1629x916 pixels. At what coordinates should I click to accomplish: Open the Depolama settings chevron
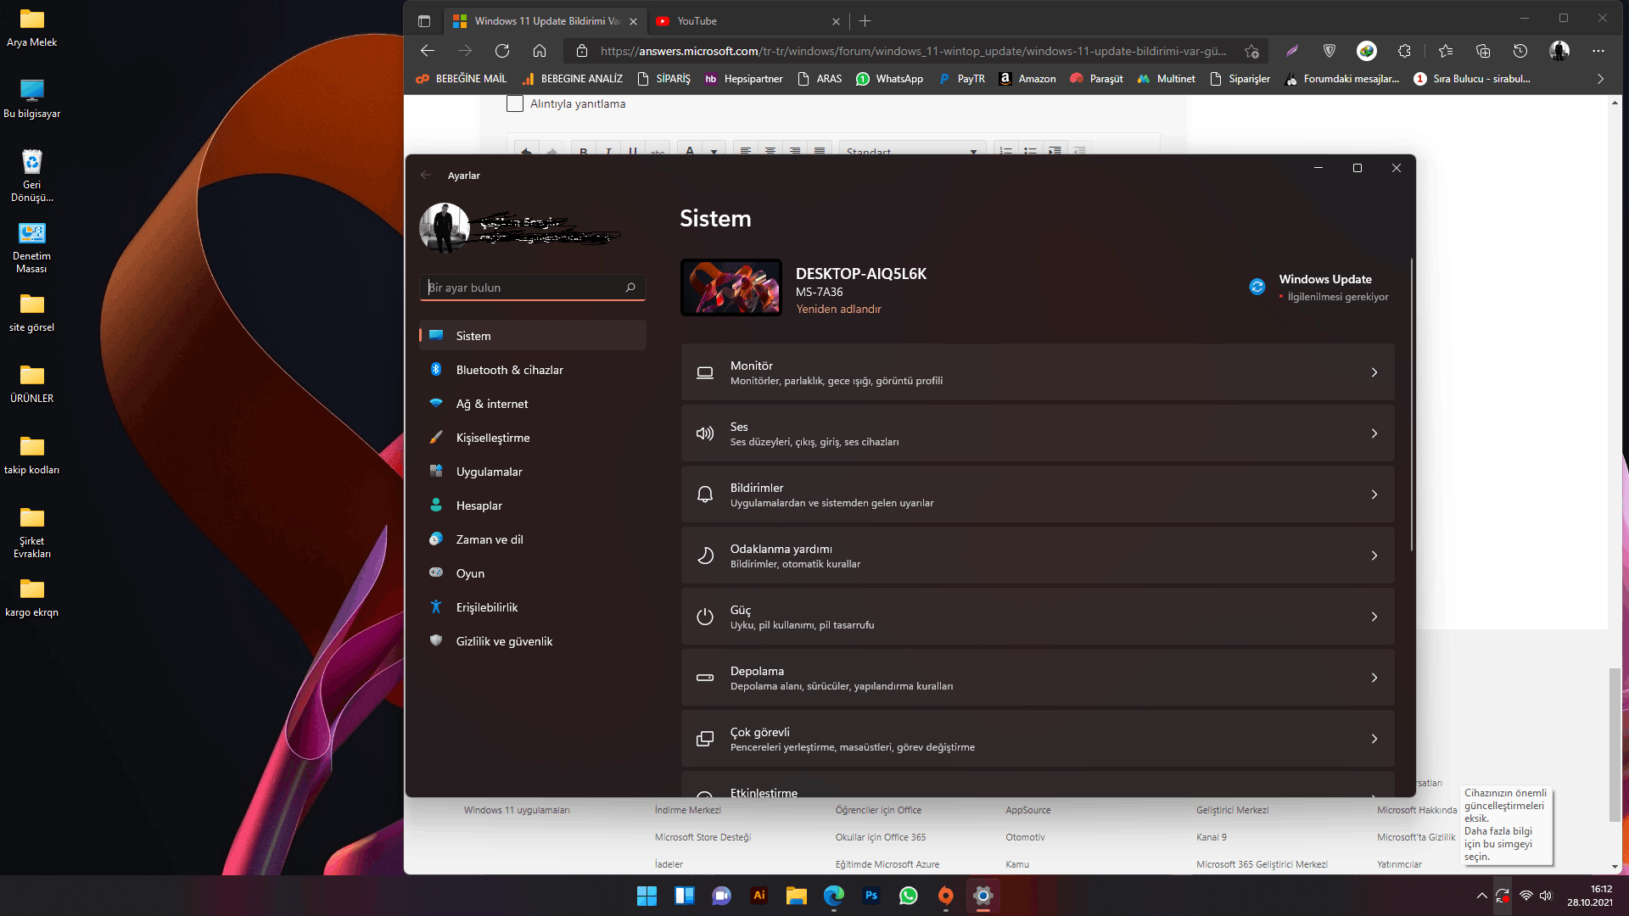coord(1374,678)
